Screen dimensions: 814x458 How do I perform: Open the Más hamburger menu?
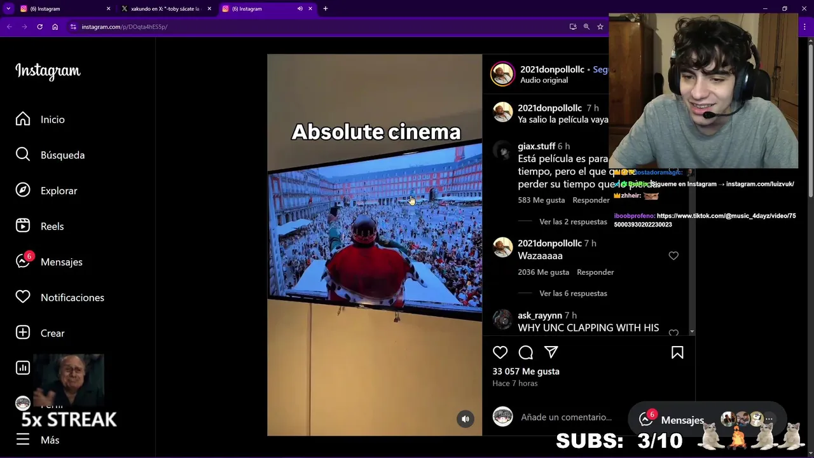pos(38,440)
